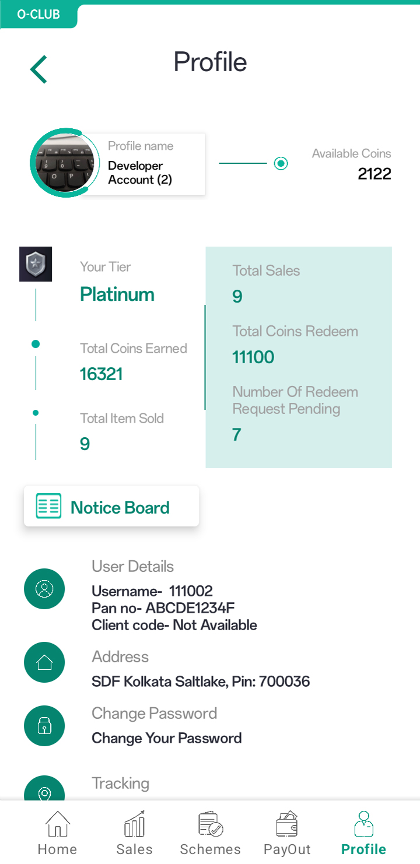Tap the User Details person icon
Image resolution: width=420 pixels, height=864 pixels.
[x=44, y=589]
